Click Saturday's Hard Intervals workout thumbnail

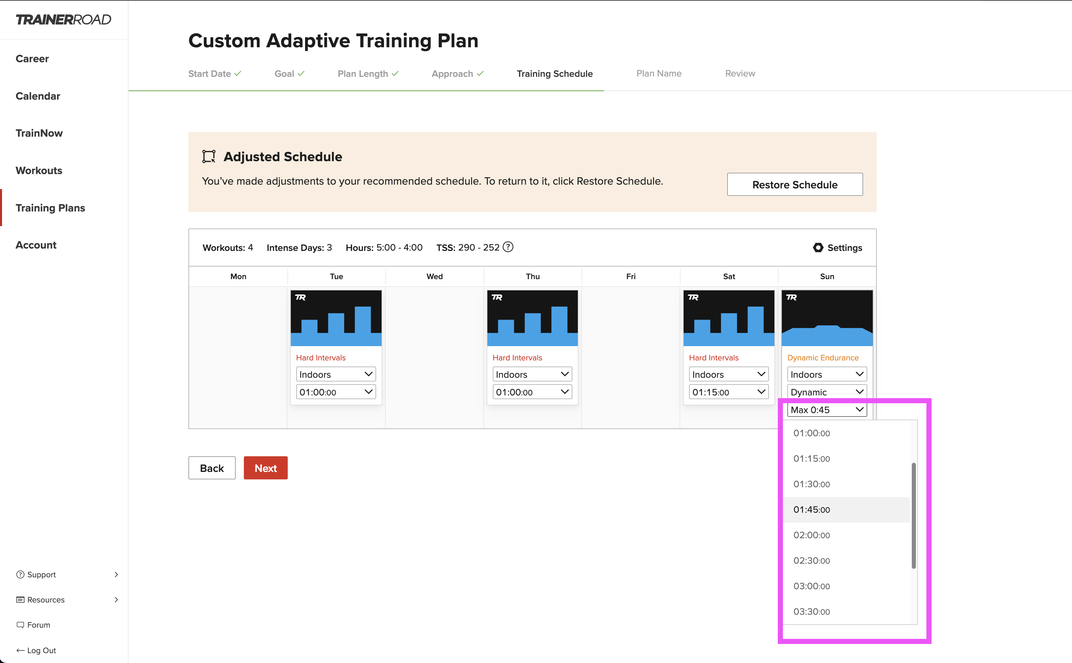pos(729,318)
